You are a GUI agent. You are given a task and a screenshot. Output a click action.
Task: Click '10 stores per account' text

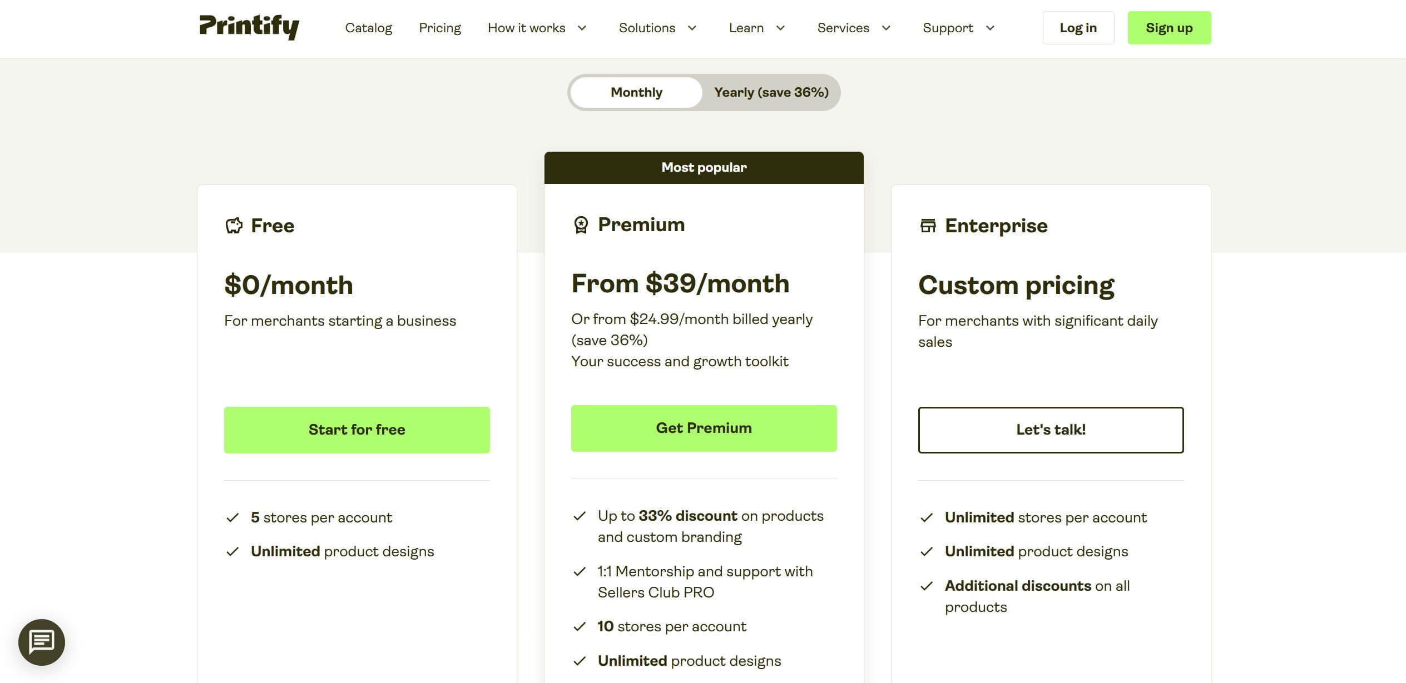[x=672, y=627]
